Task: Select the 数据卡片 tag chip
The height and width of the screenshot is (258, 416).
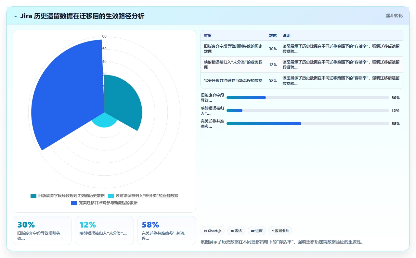Action: pos(280,231)
